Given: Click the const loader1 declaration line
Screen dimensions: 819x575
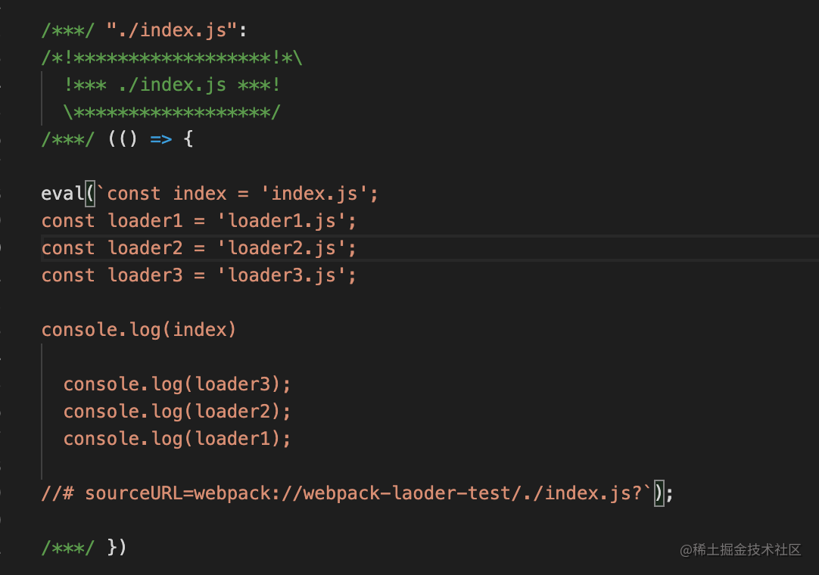Looking at the screenshot, I should (198, 221).
